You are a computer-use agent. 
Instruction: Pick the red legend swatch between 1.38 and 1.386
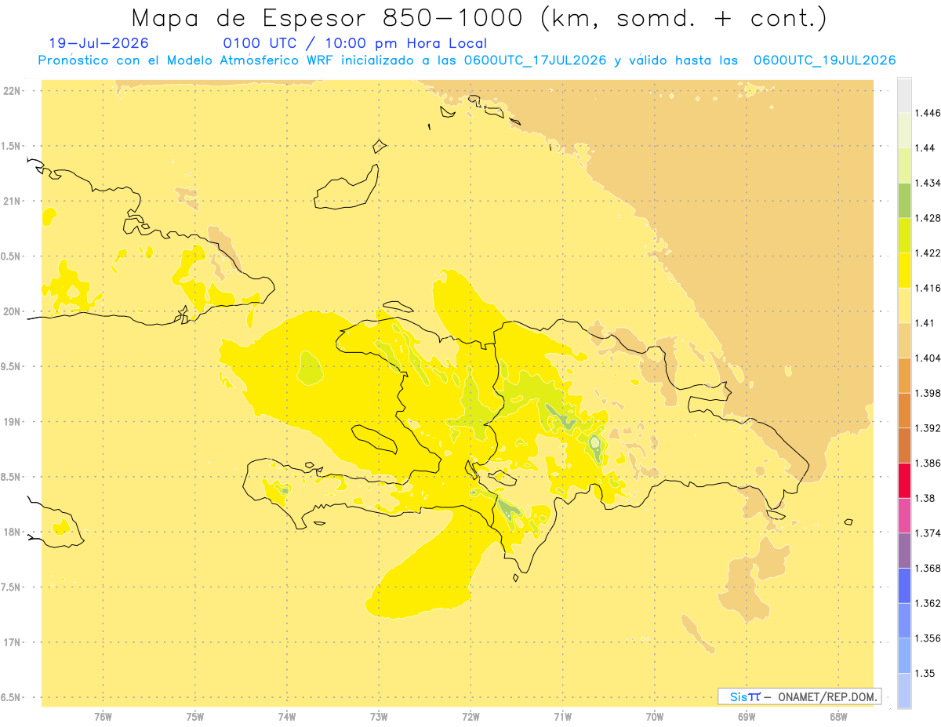point(904,481)
